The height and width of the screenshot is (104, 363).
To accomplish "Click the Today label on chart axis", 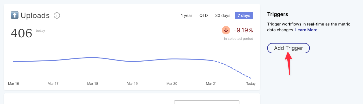I will coord(251,84).
